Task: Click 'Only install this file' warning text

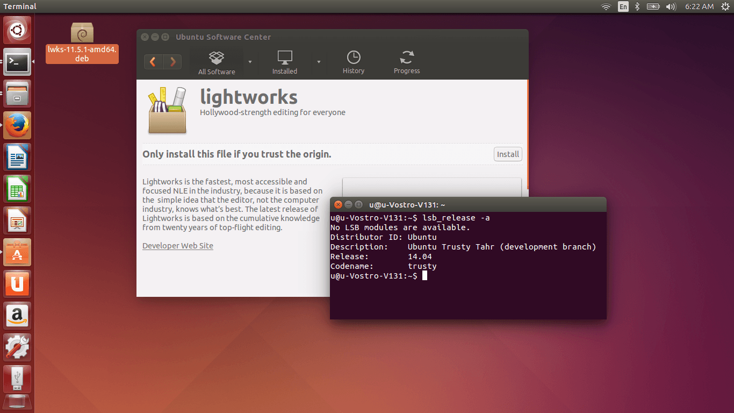Action: pyautogui.click(x=237, y=154)
